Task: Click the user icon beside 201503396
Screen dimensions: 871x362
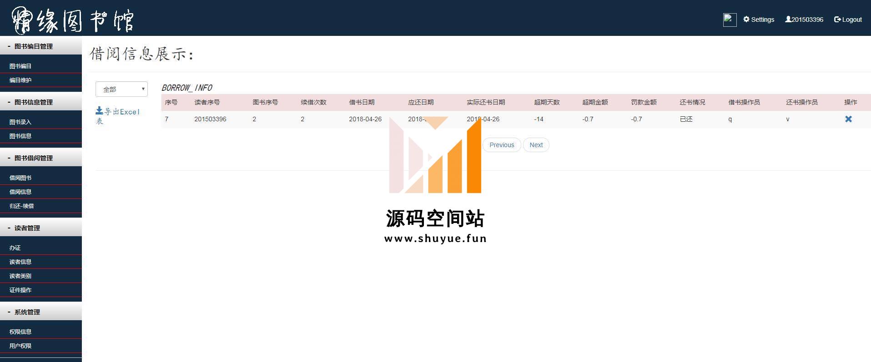Action: [788, 20]
